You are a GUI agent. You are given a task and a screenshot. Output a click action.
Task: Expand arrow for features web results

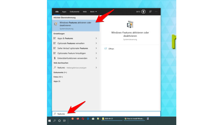[96, 68]
